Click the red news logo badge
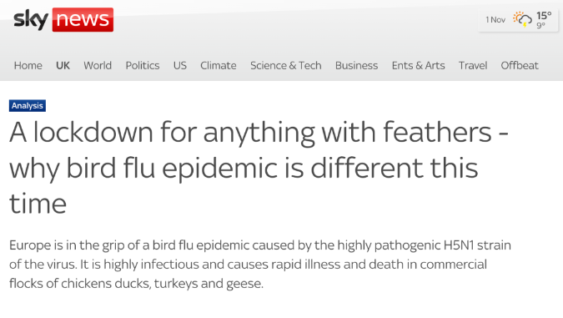The image size is (563, 318). pyautogui.click(x=83, y=20)
